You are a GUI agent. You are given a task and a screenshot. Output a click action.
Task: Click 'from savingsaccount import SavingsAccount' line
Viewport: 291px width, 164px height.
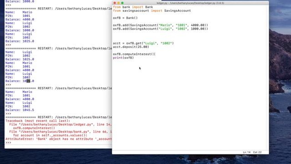(x=152, y=11)
